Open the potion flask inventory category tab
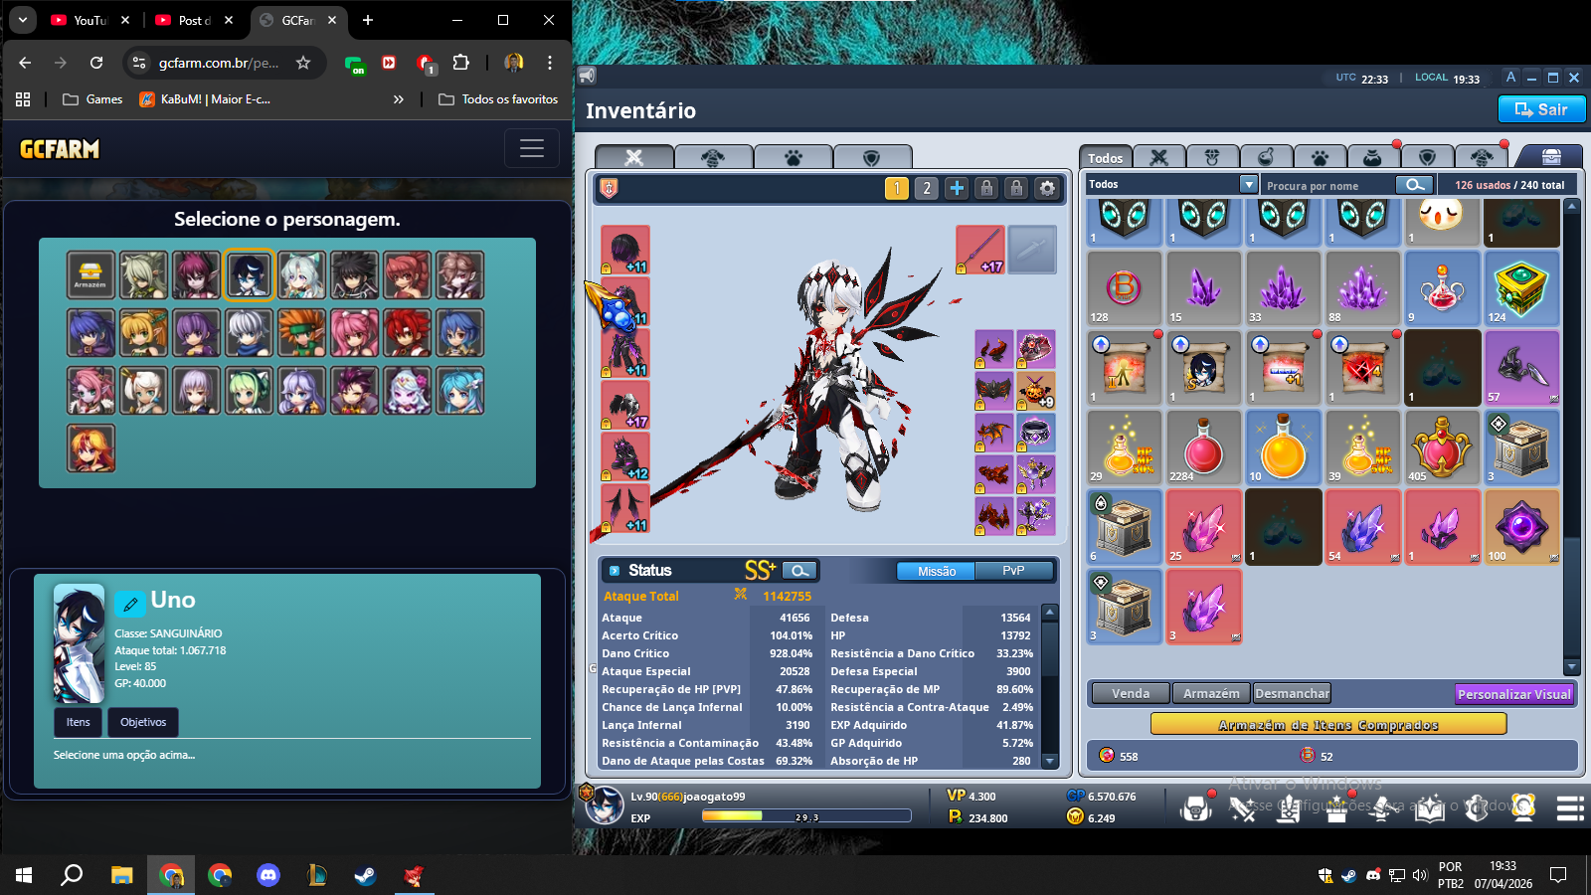This screenshot has height=895, width=1591. [1266, 157]
